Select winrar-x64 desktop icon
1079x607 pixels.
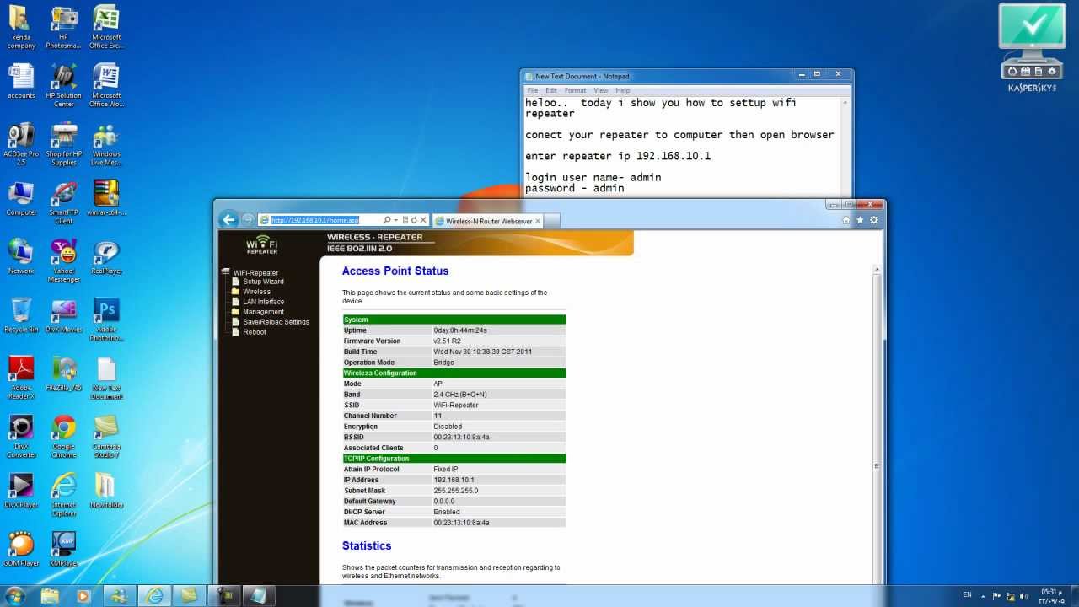(105, 199)
